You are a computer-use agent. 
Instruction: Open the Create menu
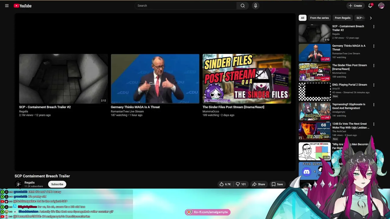[x=355, y=5]
